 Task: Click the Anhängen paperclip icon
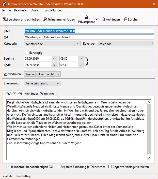[104, 20]
